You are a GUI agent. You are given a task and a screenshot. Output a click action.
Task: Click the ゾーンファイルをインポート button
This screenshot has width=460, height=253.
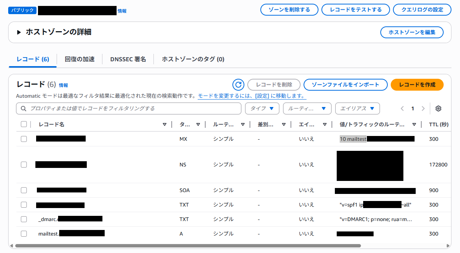tap(345, 85)
